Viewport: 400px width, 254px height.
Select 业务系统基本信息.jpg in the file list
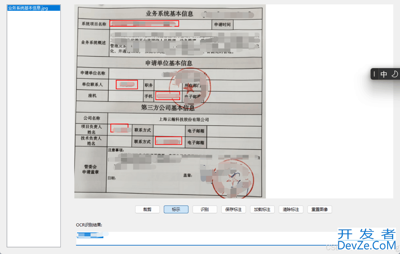click(x=34, y=8)
